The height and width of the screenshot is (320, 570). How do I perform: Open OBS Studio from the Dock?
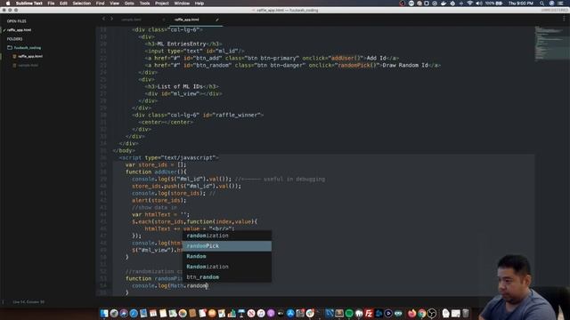click(x=431, y=313)
